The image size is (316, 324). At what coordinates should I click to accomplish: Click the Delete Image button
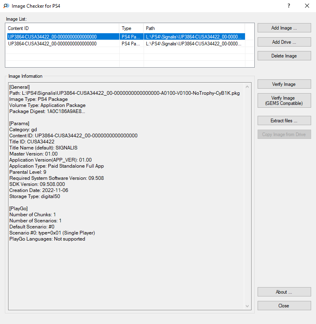[284, 56]
